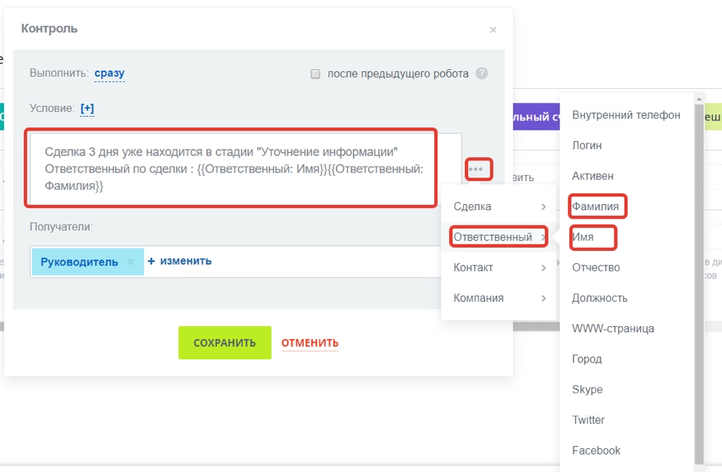722x472 pixels.
Task: Close the Контроль dialog with the x
Action: (494, 29)
